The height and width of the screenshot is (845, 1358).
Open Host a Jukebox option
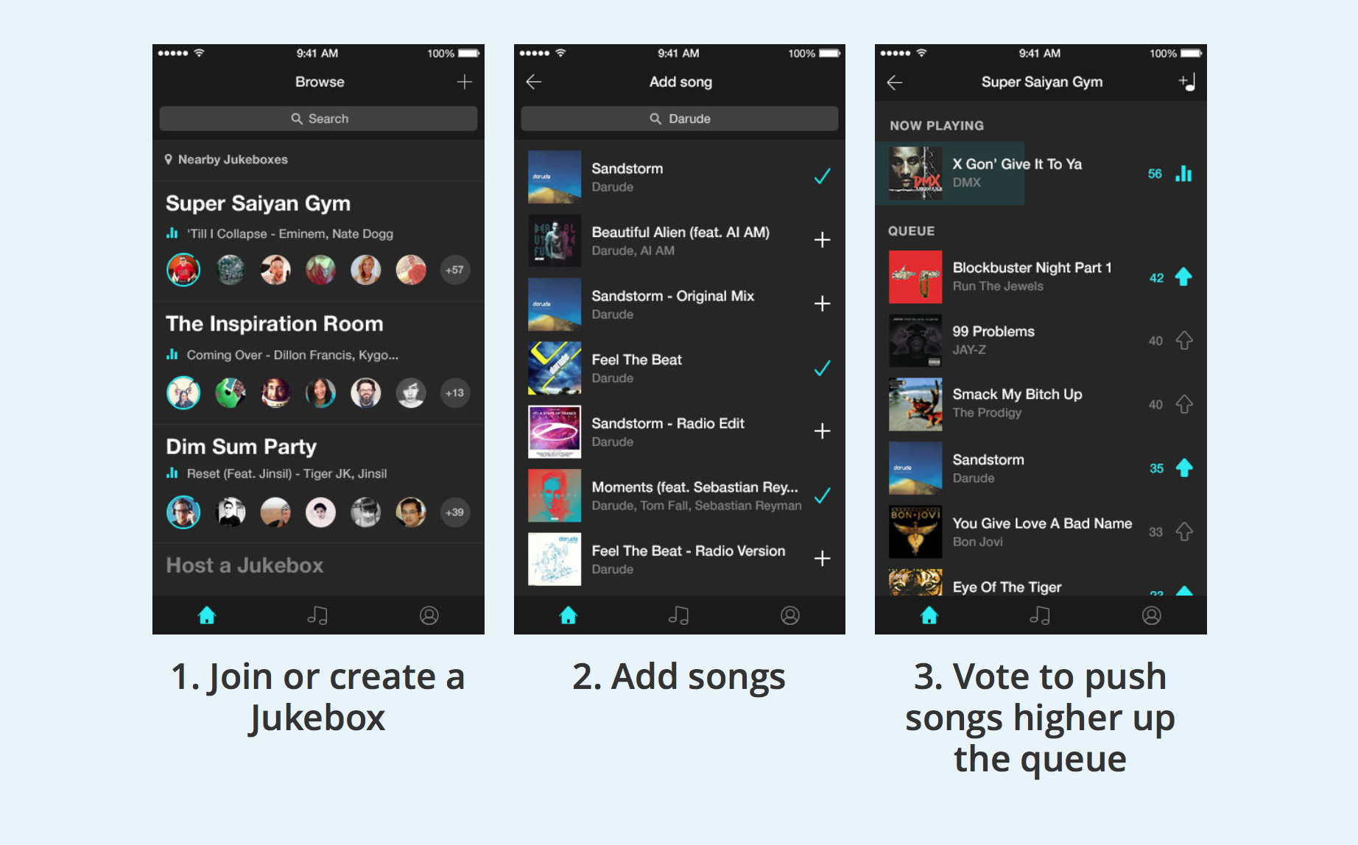(x=244, y=565)
